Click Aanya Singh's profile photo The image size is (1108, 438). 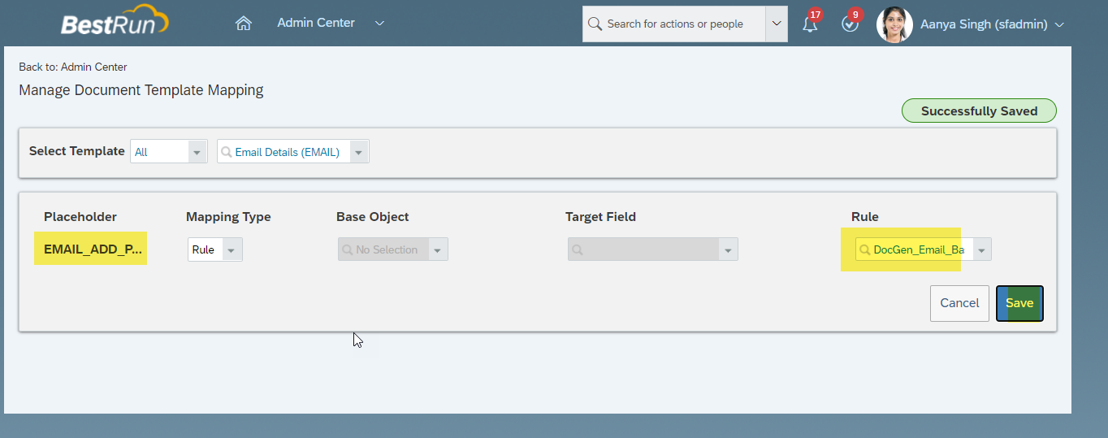point(894,24)
